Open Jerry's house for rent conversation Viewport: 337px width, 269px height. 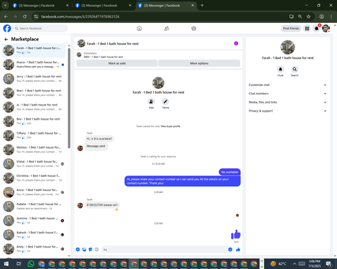pyautogui.click(x=34, y=79)
